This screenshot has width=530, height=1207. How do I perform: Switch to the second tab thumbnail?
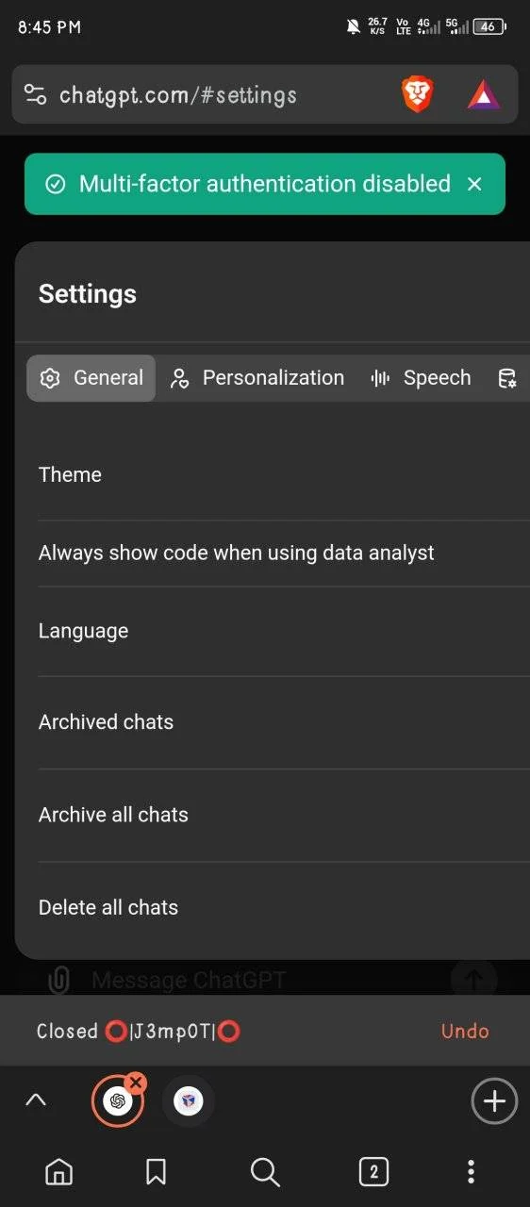[189, 1100]
